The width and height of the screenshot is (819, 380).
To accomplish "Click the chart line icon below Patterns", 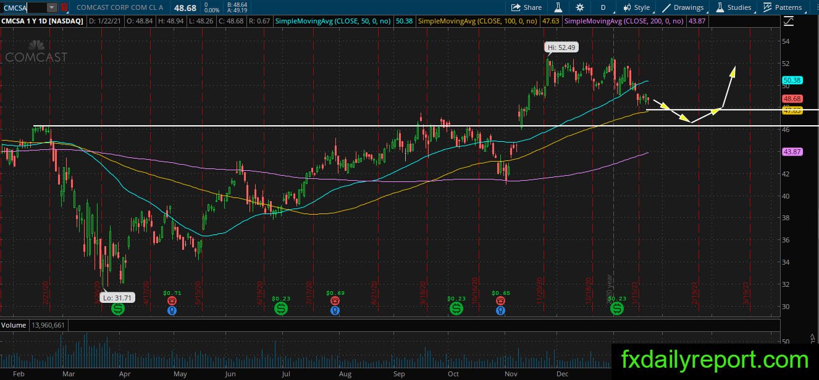I will coord(788,22).
